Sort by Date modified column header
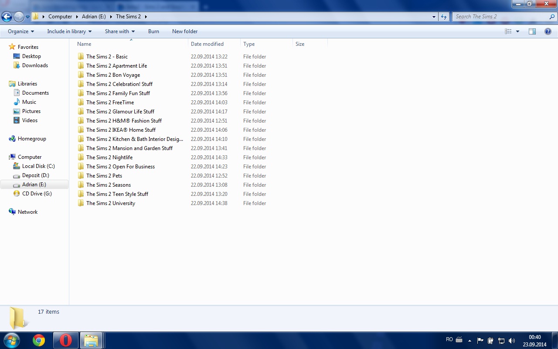558x349 pixels. pyautogui.click(x=208, y=44)
